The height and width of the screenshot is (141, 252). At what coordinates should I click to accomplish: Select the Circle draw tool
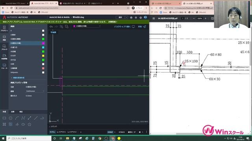click(11, 118)
